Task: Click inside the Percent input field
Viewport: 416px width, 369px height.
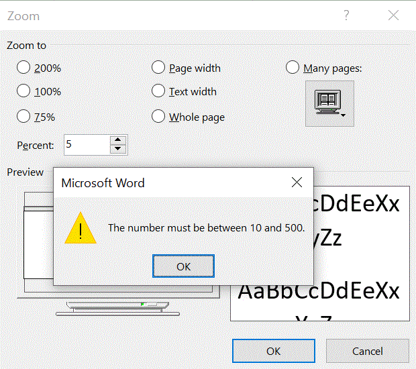Action: tap(86, 144)
